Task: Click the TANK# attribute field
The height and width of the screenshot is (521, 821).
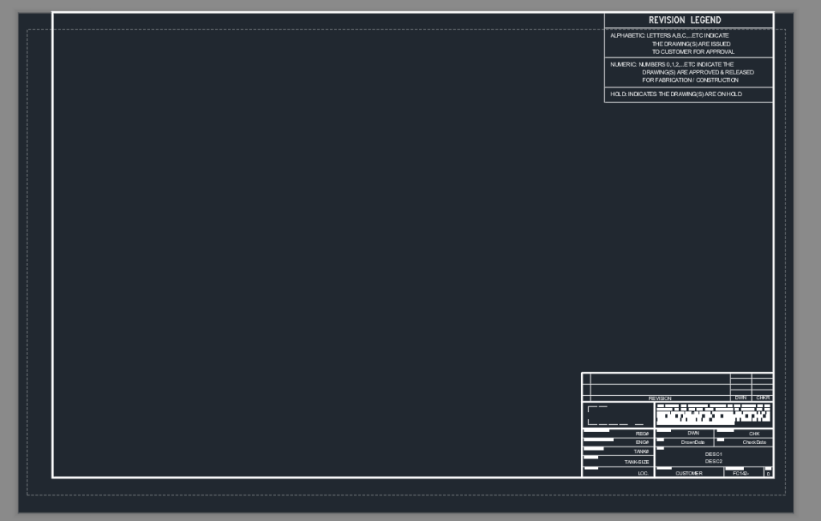Action: click(641, 452)
